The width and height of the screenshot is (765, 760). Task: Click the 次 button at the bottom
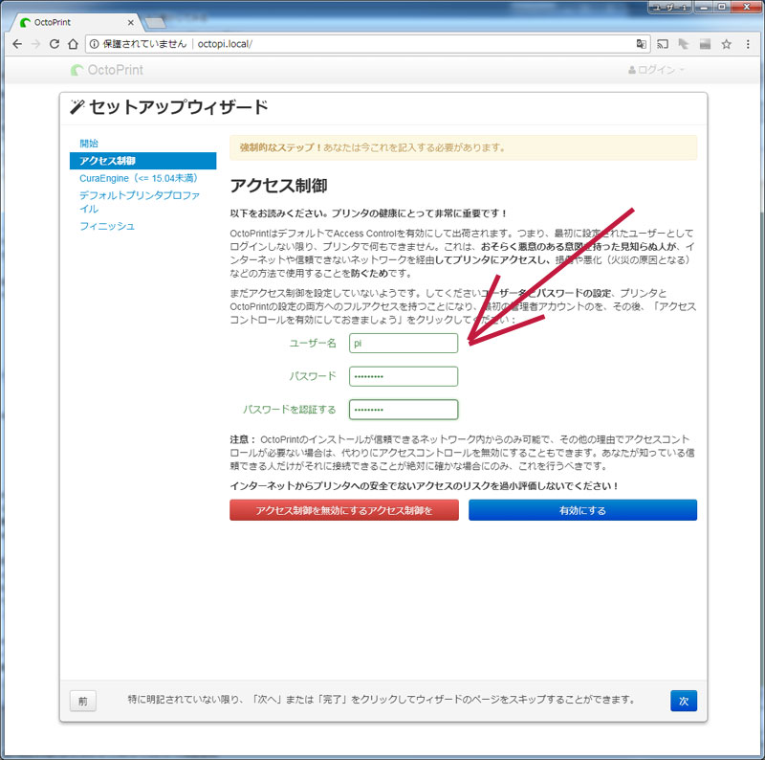(x=684, y=701)
